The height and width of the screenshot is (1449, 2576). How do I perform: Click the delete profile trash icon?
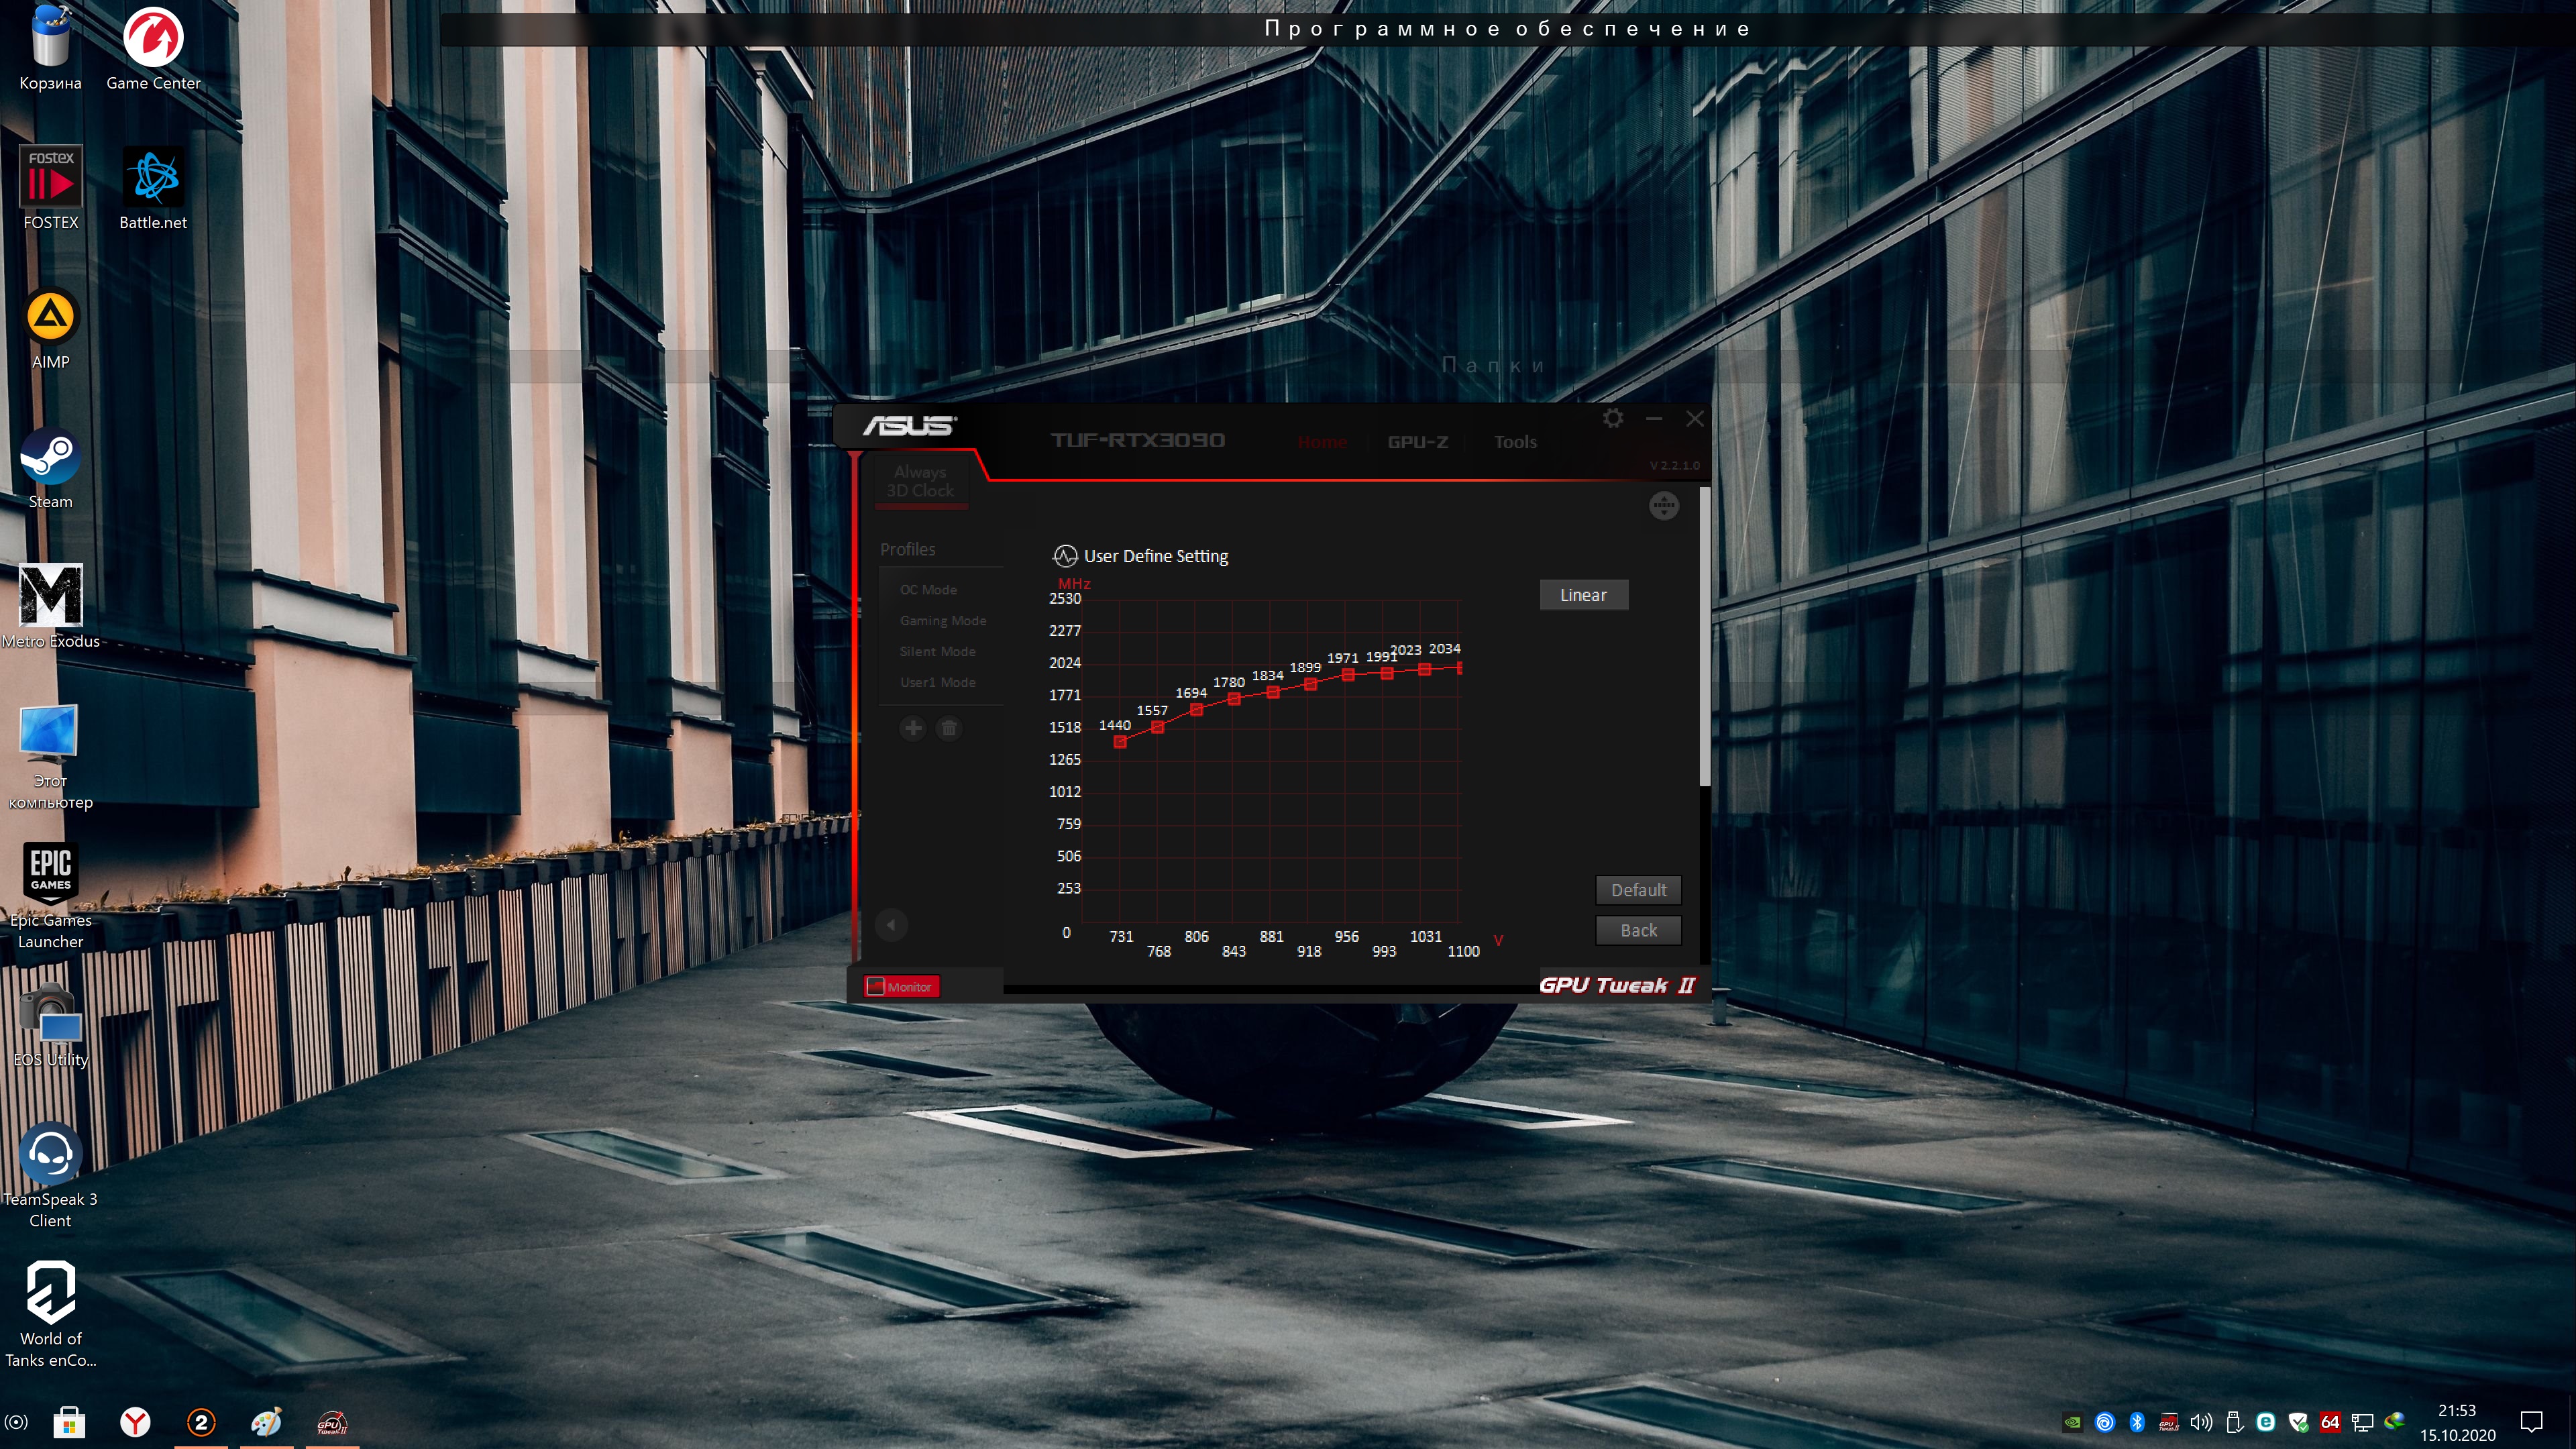pyautogui.click(x=949, y=728)
